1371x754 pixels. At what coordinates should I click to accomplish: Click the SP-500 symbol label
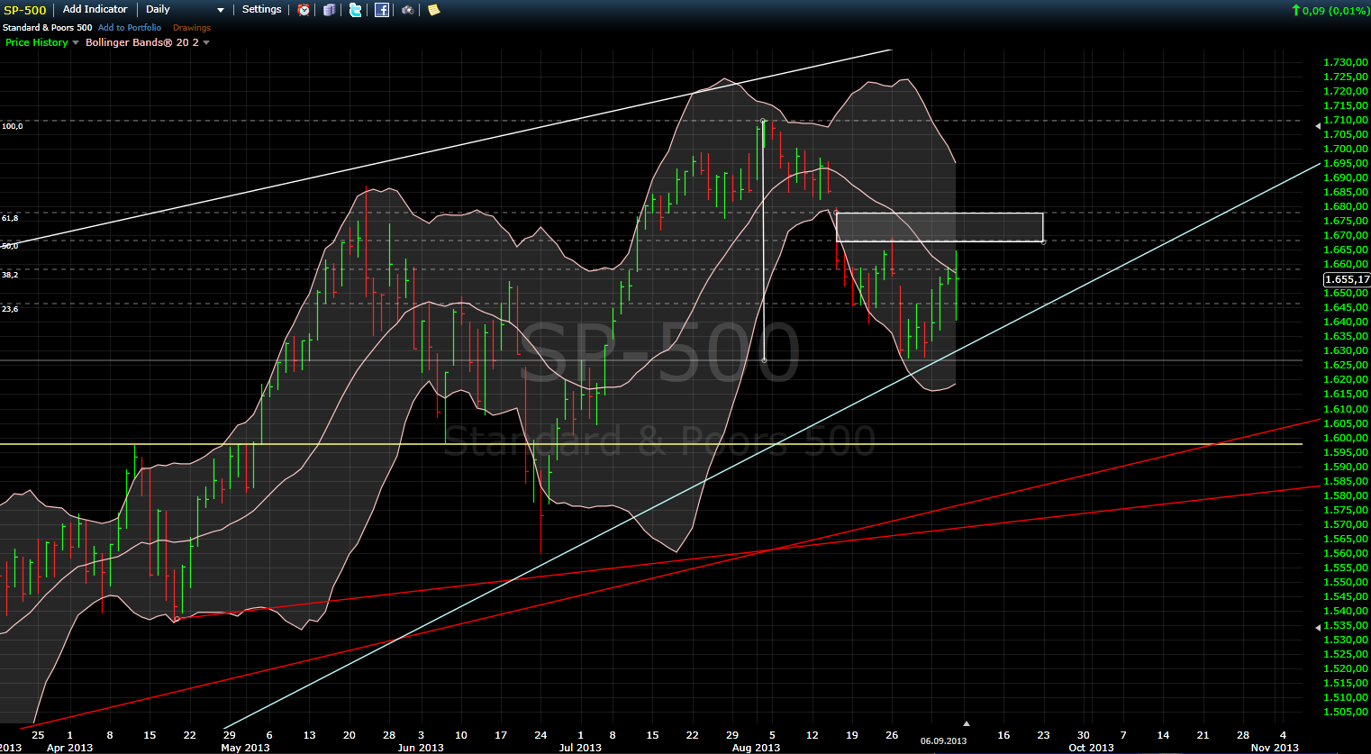[x=25, y=11]
